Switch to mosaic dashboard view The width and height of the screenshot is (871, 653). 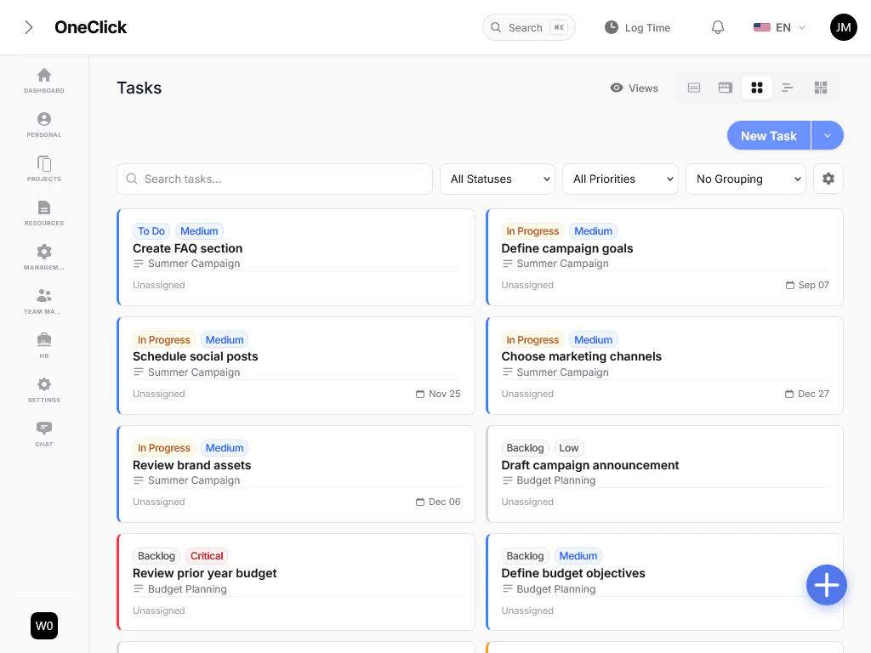pyautogui.click(x=821, y=88)
